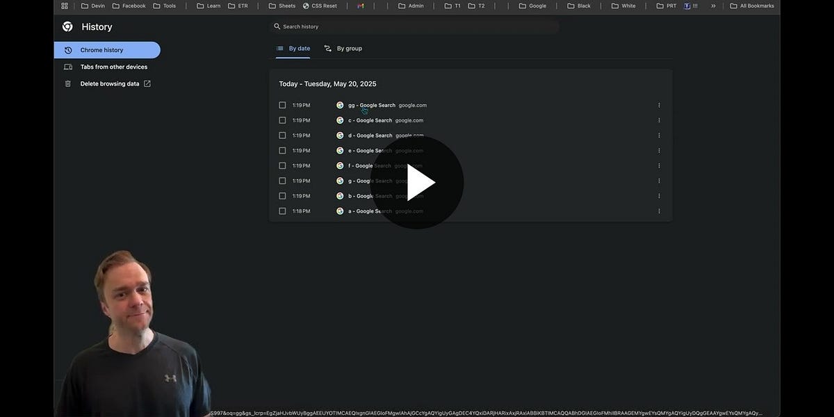834x417 pixels.
Task: Click the magnifier icon in the search bar
Action: pos(277,26)
